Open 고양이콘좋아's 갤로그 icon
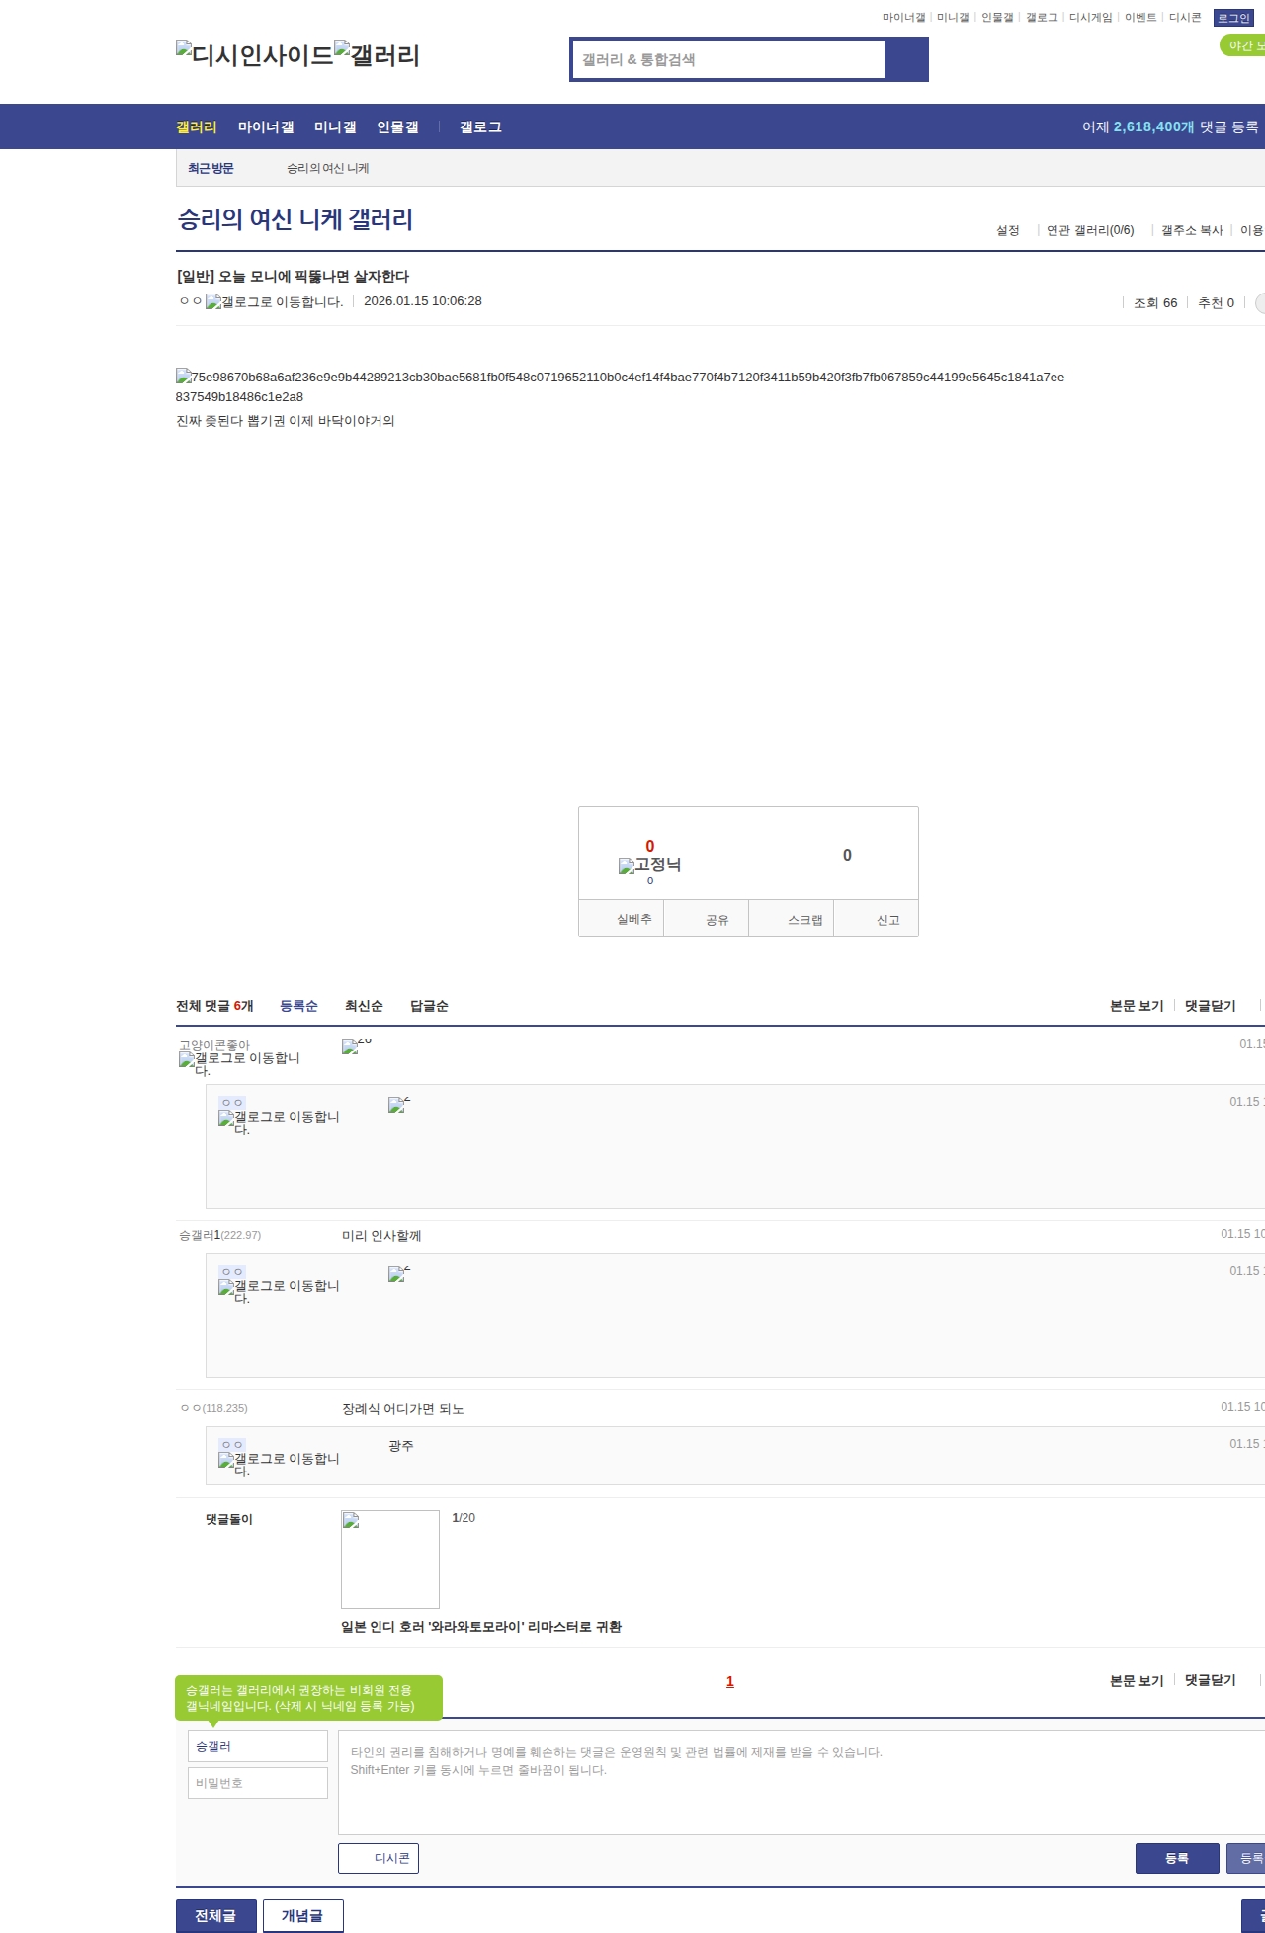 click(x=239, y=1063)
